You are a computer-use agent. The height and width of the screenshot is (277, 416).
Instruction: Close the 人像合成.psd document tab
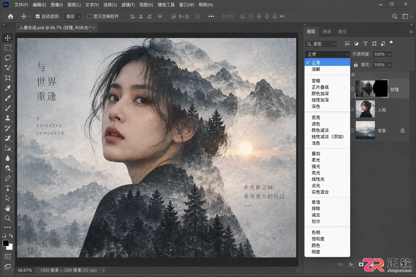coord(94,28)
